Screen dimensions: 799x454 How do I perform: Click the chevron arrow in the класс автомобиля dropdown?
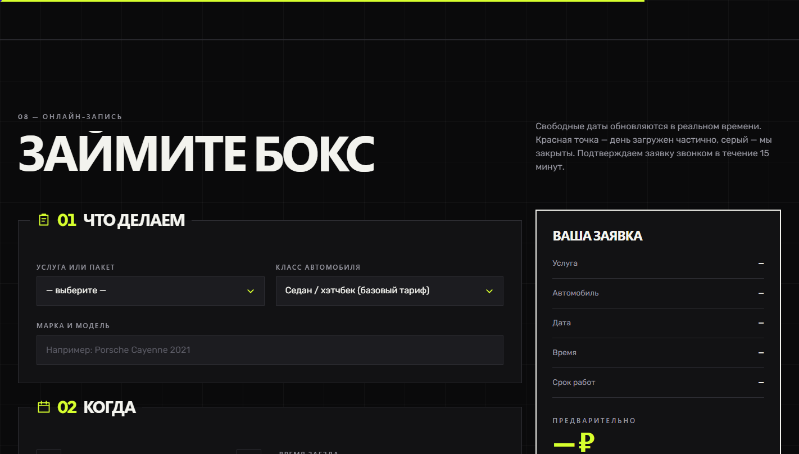pos(489,291)
